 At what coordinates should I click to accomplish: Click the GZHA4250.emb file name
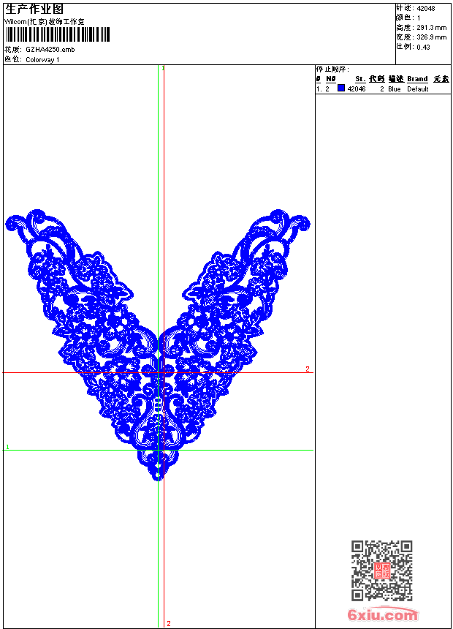click(x=50, y=50)
